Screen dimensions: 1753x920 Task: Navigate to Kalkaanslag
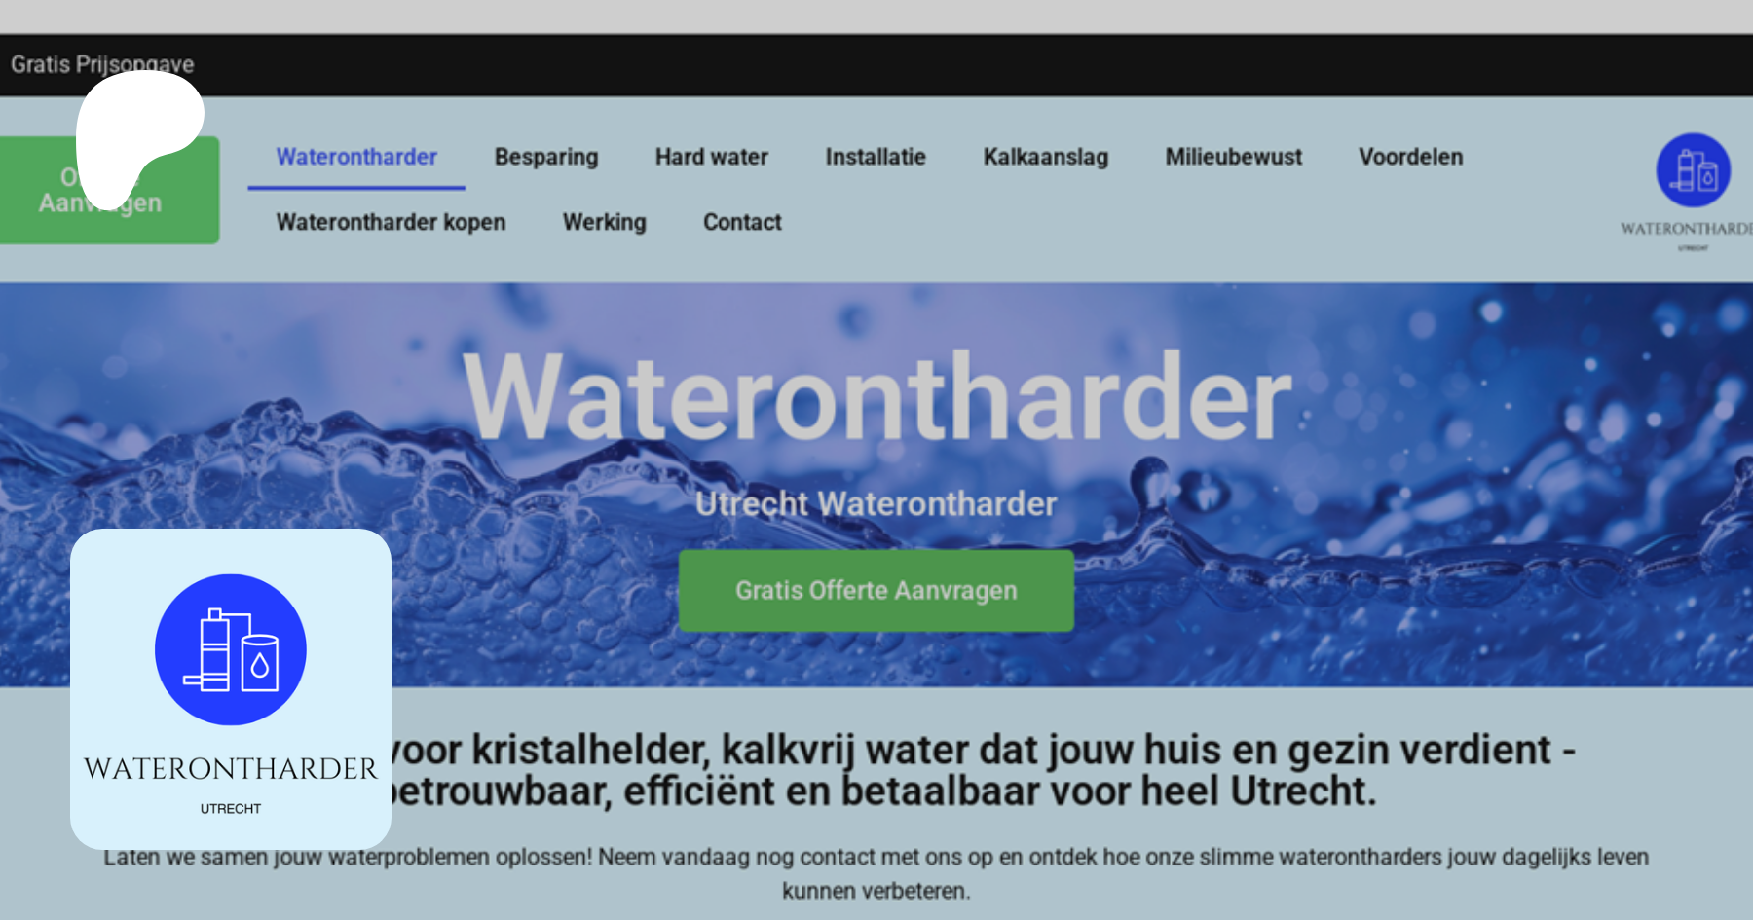[1045, 157]
